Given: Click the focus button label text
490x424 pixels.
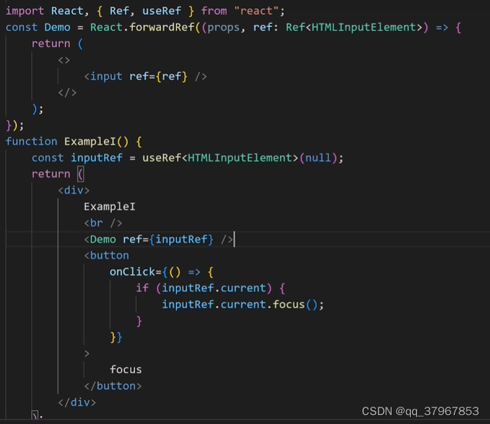Looking at the screenshot, I should coord(126,370).
